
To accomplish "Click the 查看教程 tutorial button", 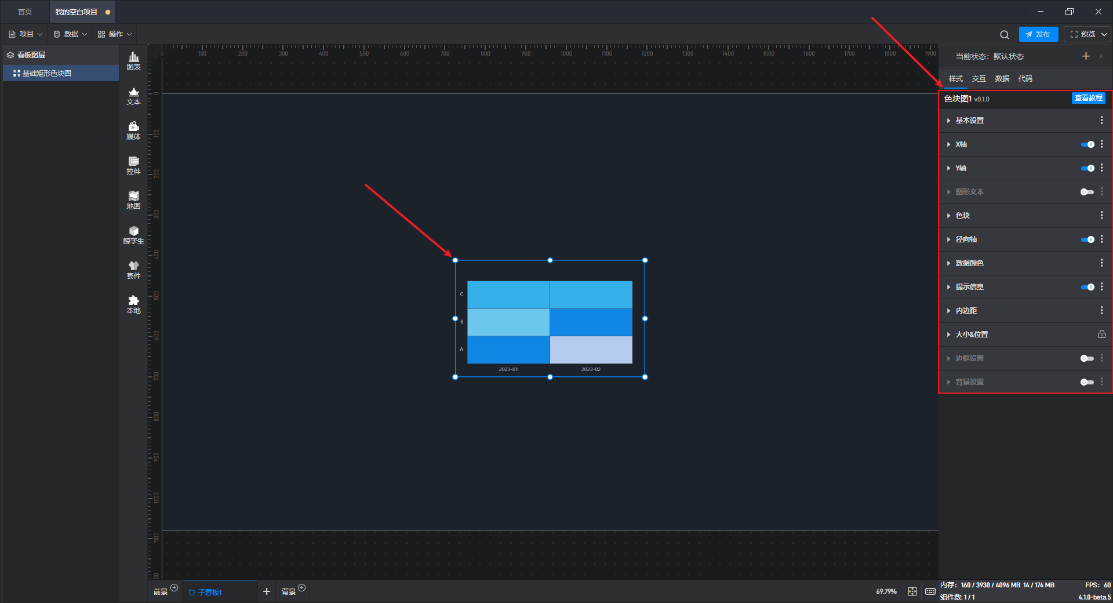I will (1088, 98).
